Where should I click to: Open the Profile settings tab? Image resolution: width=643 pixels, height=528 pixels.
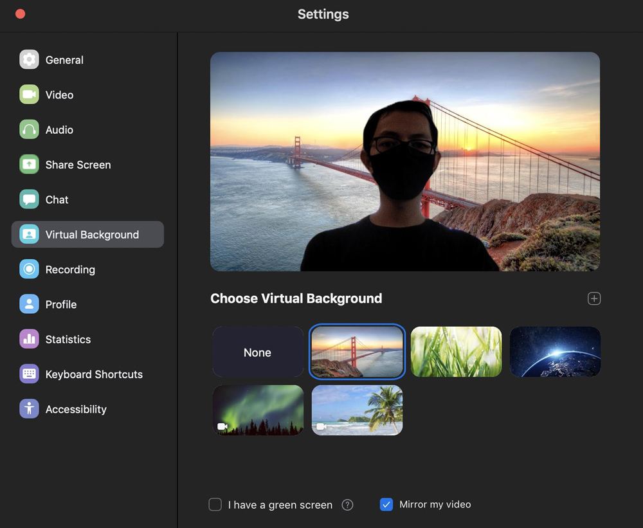(60, 304)
